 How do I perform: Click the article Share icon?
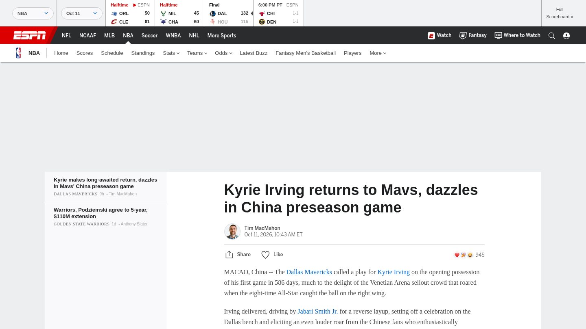229,255
